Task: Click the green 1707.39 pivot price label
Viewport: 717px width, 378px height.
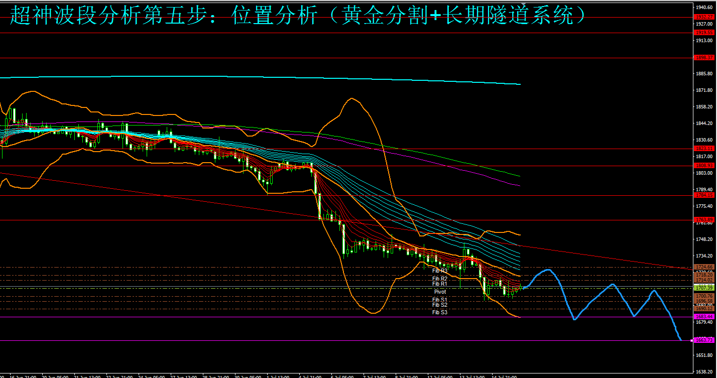Action: tap(704, 288)
